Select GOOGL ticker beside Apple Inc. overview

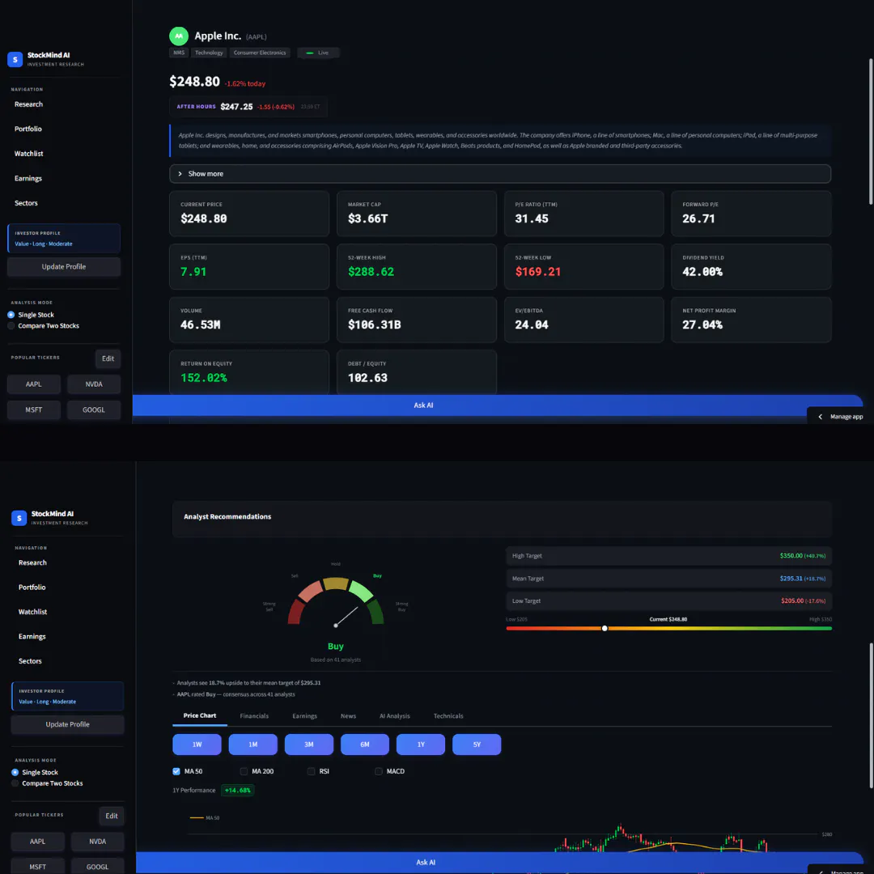click(x=94, y=410)
